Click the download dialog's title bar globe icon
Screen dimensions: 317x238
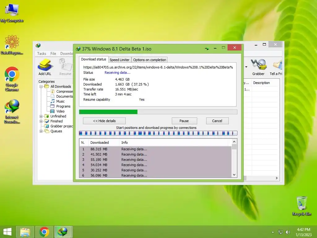point(78,49)
